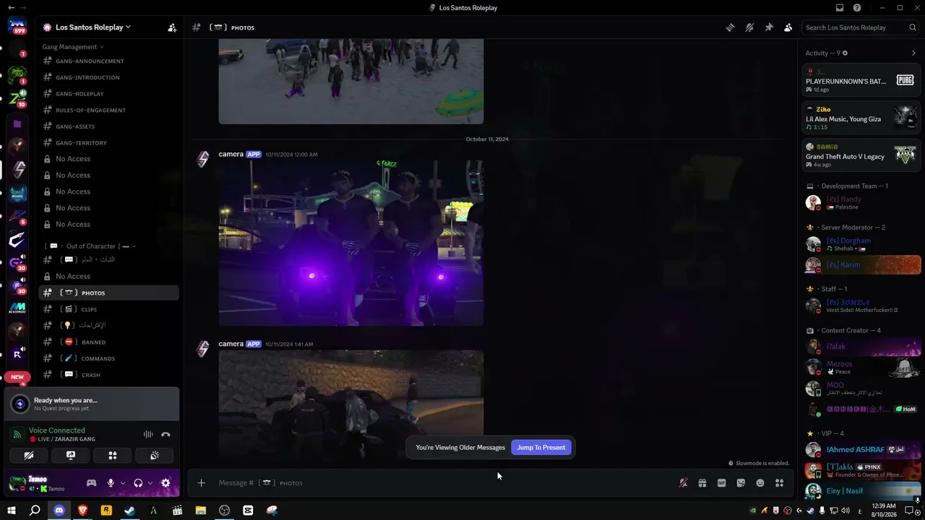View member Karim's profile

(861, 265)
